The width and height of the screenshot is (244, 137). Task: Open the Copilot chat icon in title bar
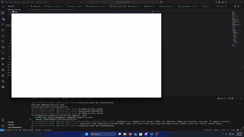click(161, 2)
